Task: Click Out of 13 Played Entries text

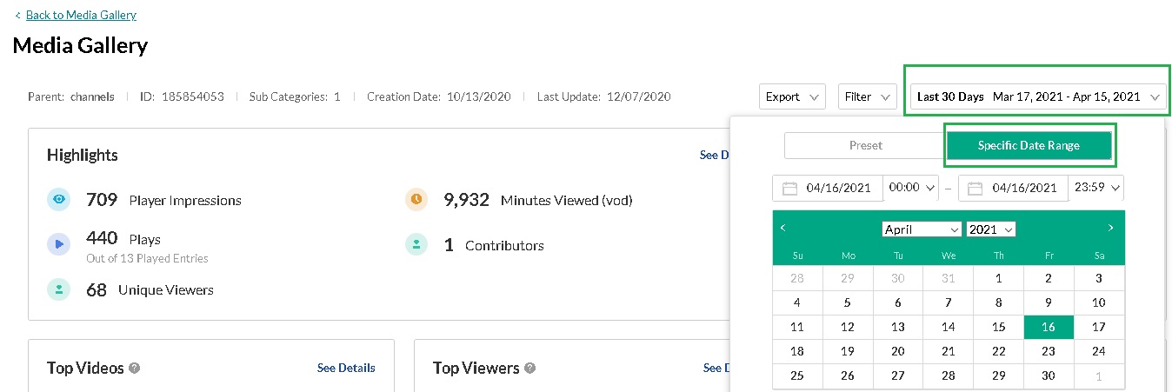Action: (x=147, y=258)
